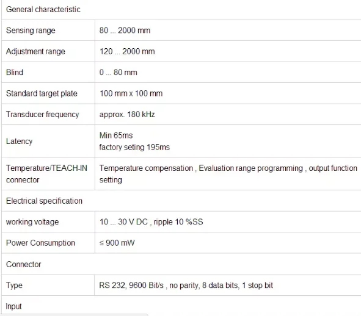
Task: Select the Connector section header
Action: tap(23, 264)
